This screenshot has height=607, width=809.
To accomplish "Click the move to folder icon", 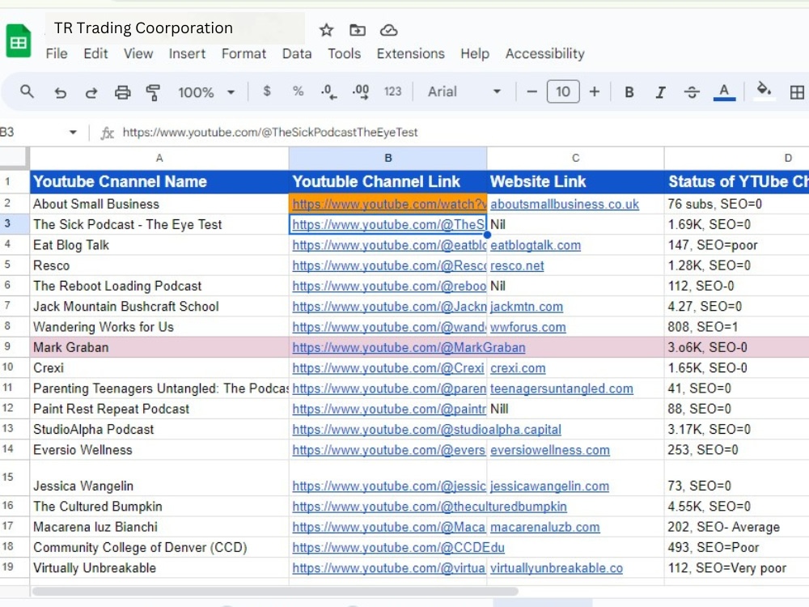I will tap(357, 30).
